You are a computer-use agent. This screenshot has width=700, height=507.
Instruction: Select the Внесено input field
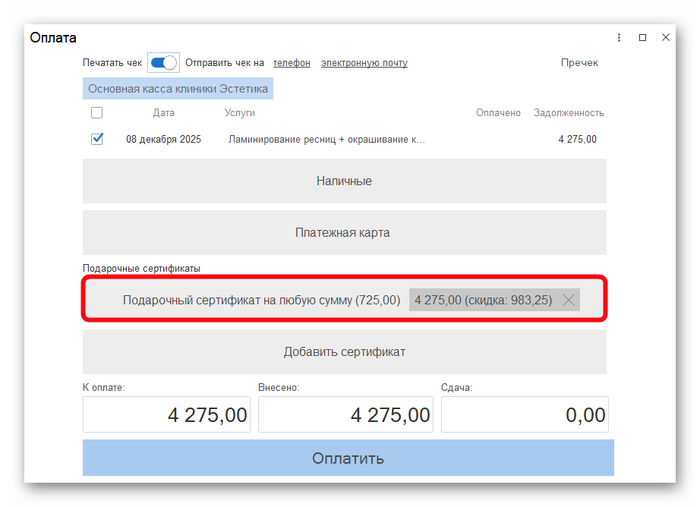345,414
